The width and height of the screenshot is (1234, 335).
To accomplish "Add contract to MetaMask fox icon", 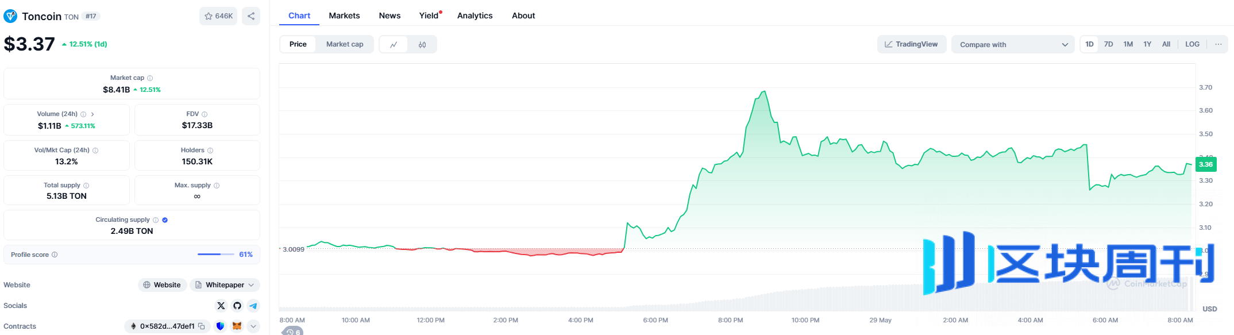I will [x=237, y=326].
